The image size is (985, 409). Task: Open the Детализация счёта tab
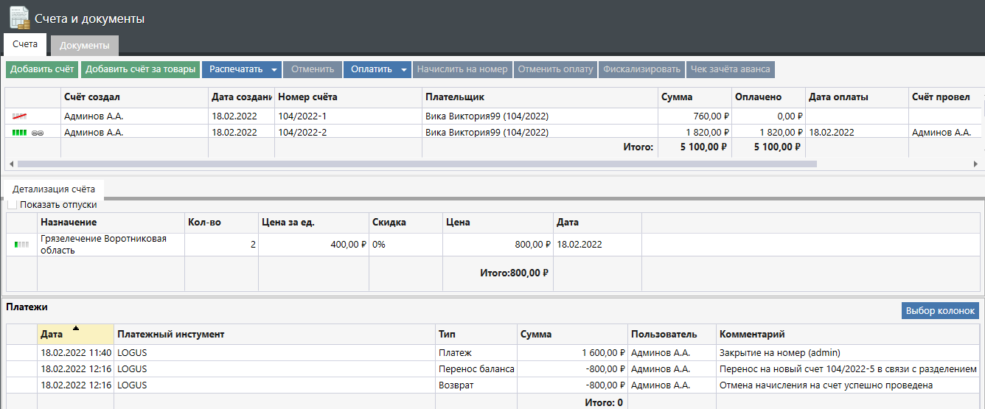pyautogui.click(x=54, y=189)
